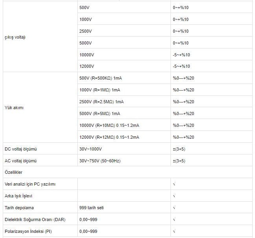Click the checkmark in Tarih depolama row

pos(174,208)
